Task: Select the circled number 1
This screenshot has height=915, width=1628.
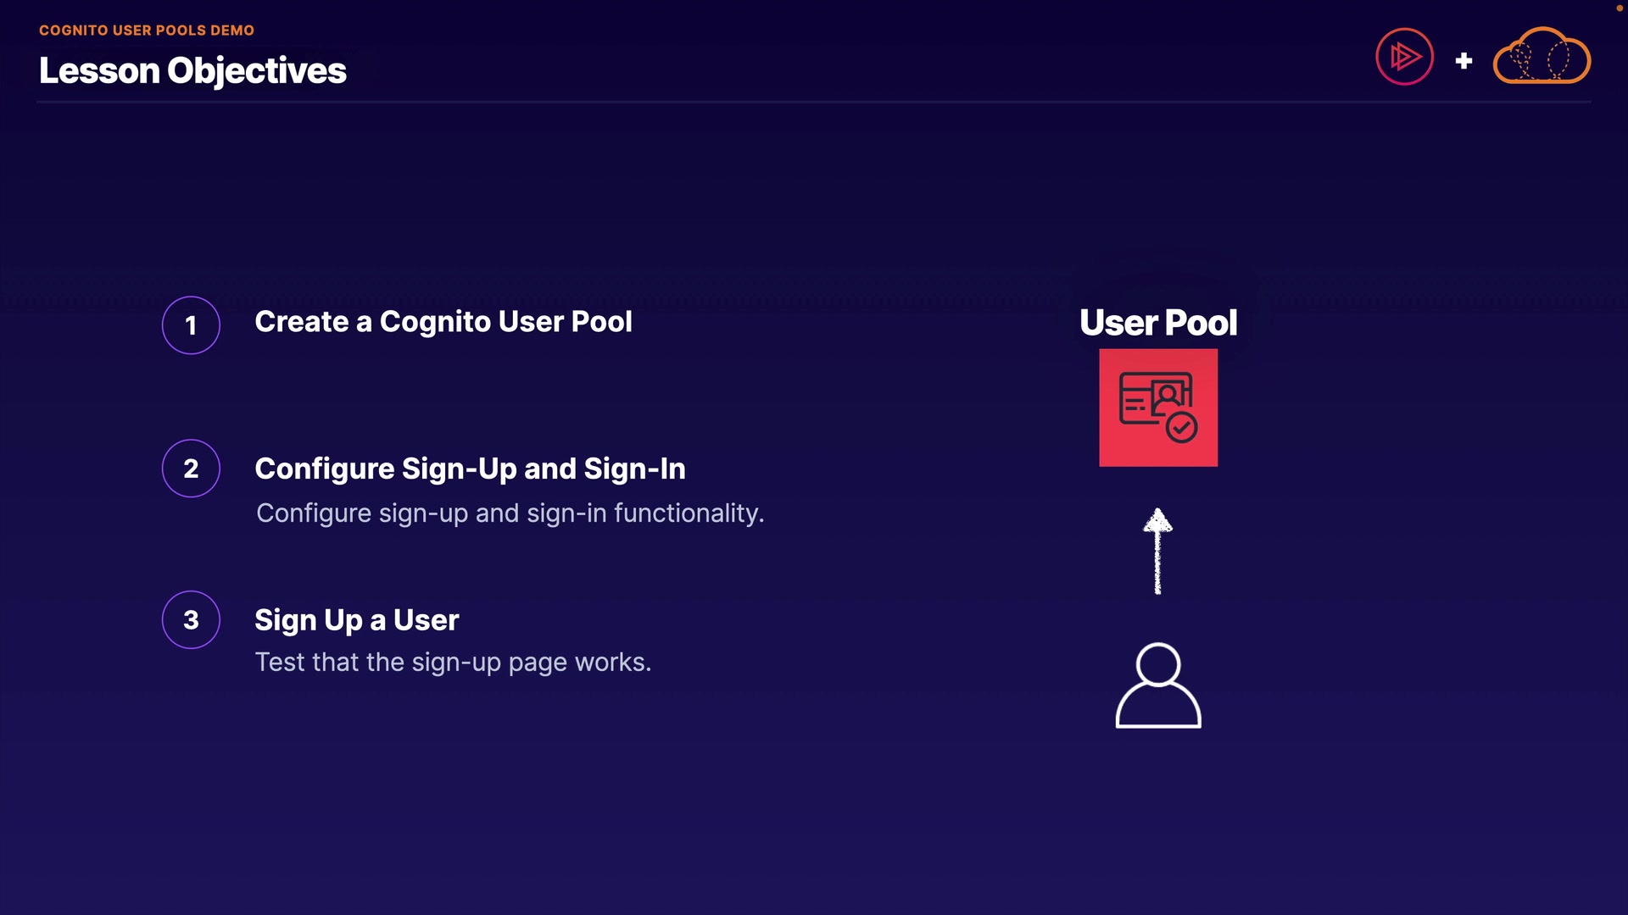Action: (x=191, y=325)
